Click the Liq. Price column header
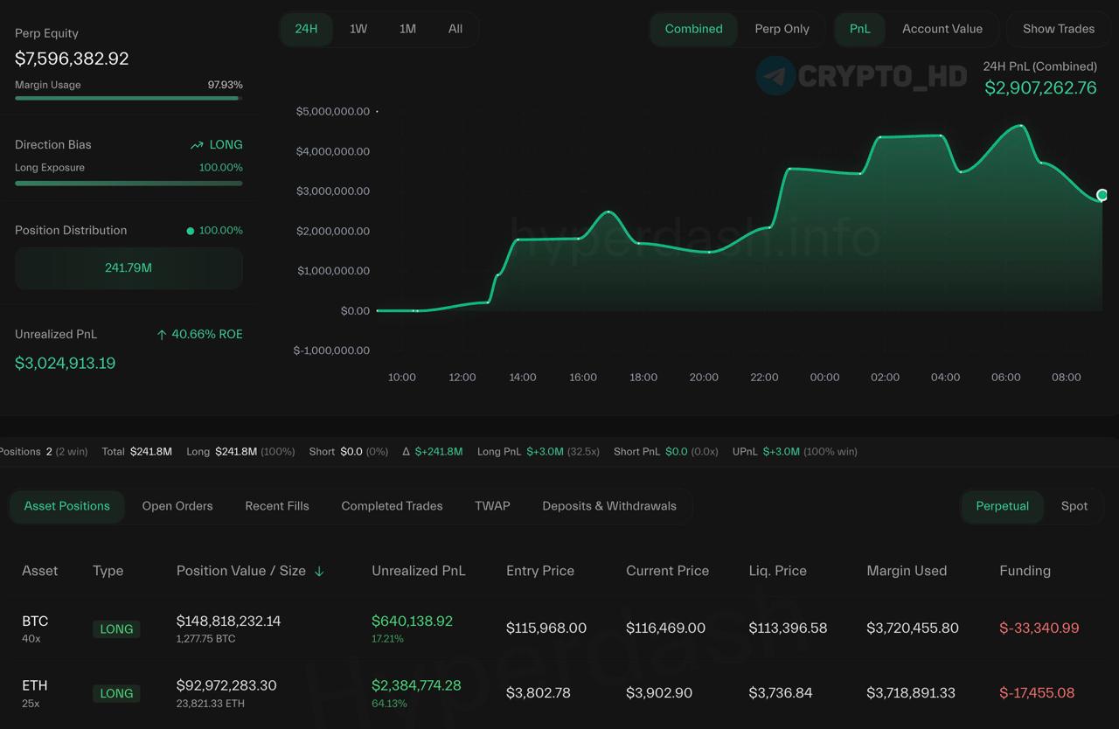This screenshot has width=1119, height=729. pos(778,571)
